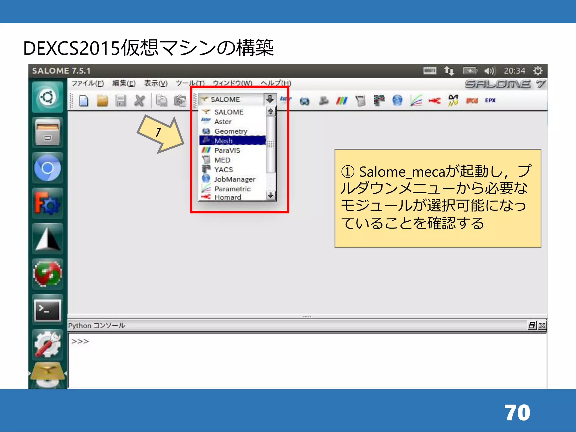Viewport: 576px width, 432px height.
Task: Select YACS in the module list
Action: 233,169
